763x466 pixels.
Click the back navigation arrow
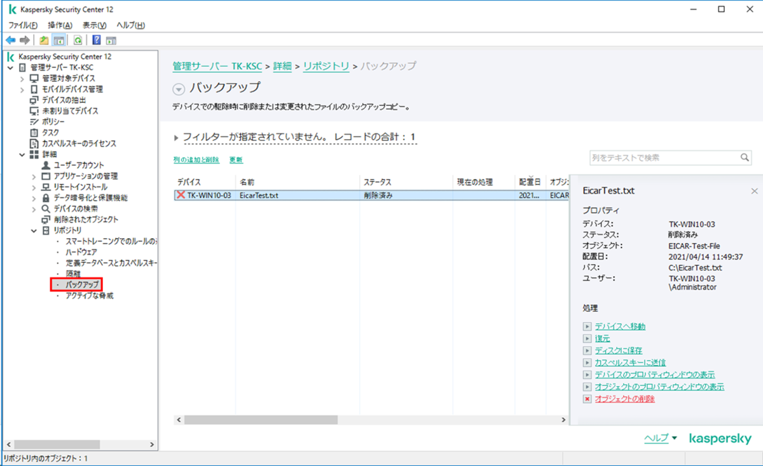[11, 40]
